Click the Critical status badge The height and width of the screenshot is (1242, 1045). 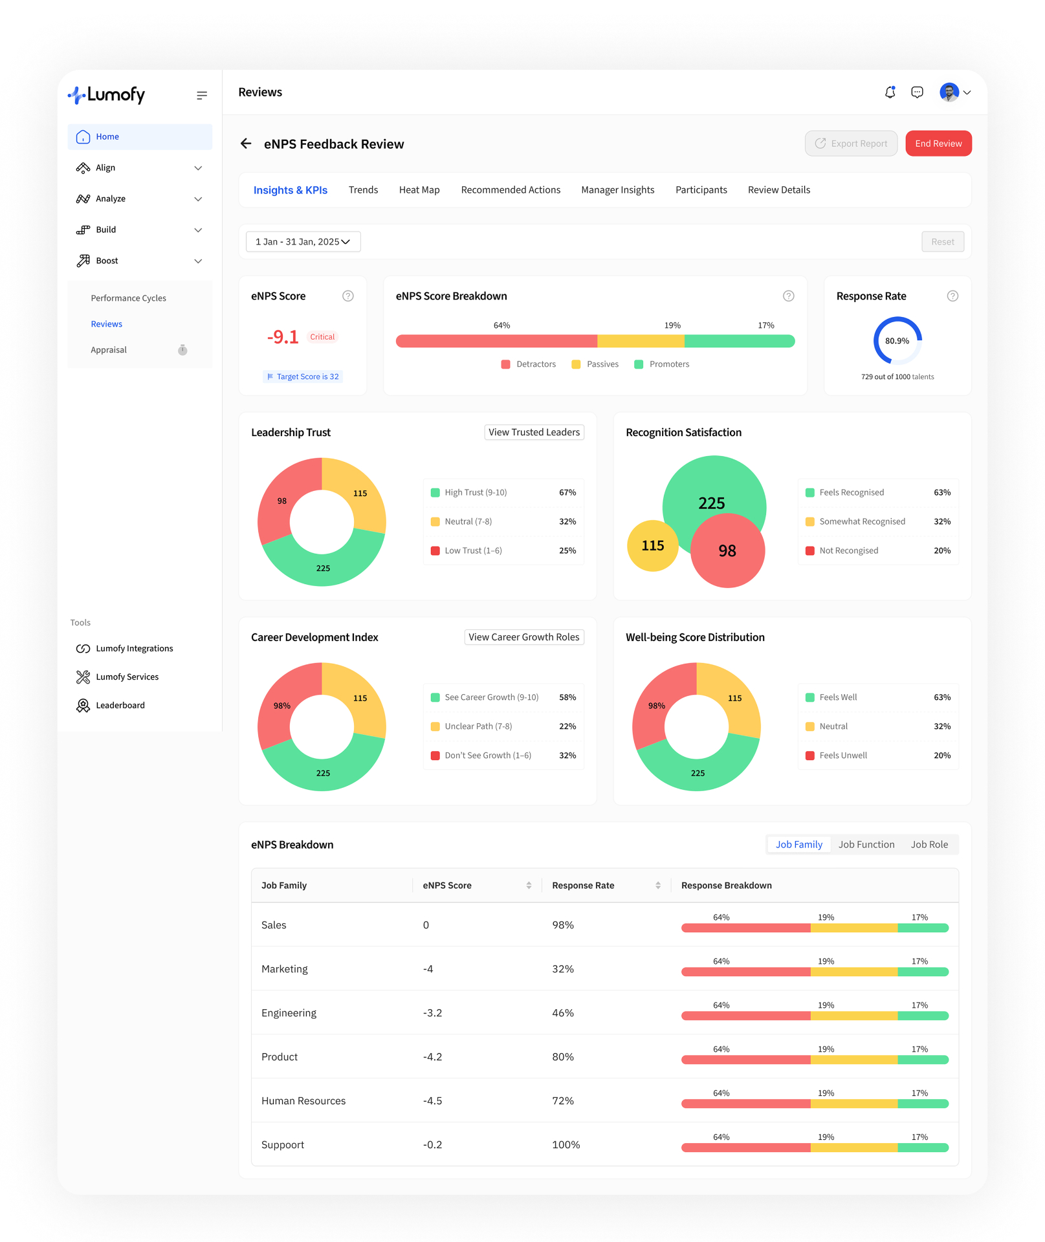pyautogui.click(x=322, y=337)
